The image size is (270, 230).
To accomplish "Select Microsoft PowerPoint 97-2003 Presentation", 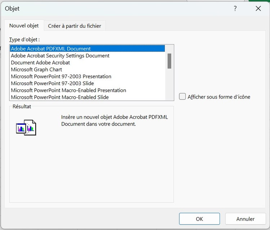I will coord(87,76).
